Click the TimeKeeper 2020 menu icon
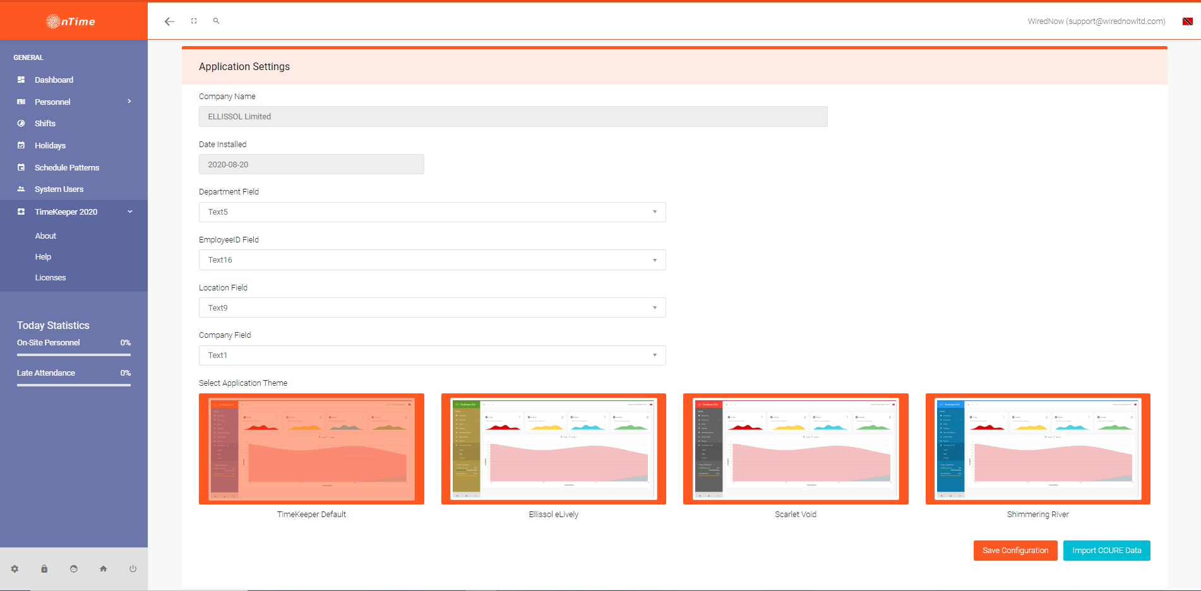Screen dimensions: 1201x591 pos(21,212)
